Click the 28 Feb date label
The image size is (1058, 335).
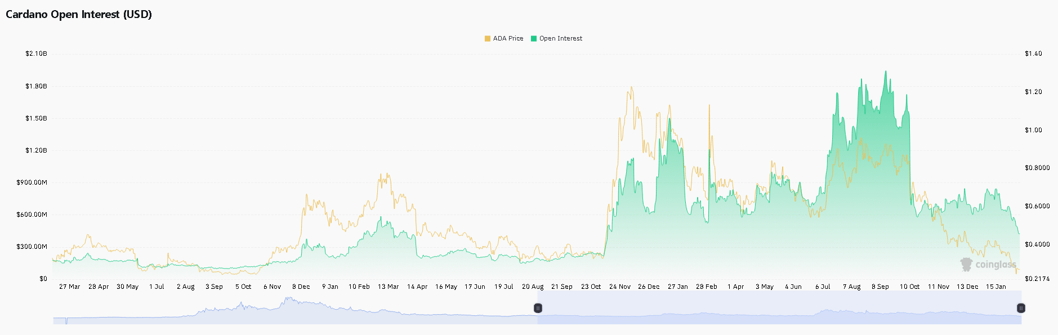point(706,287)
